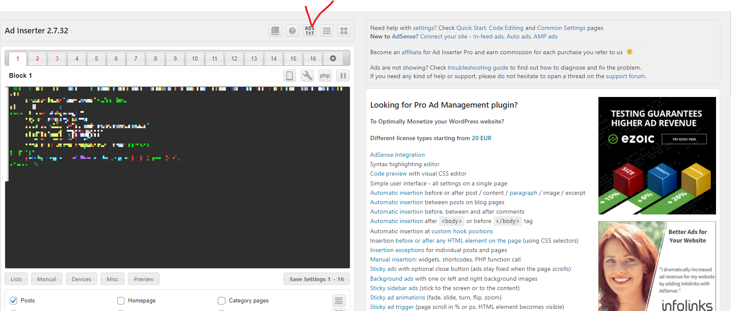Click the Infolinks ad banner

coord(657,266)
